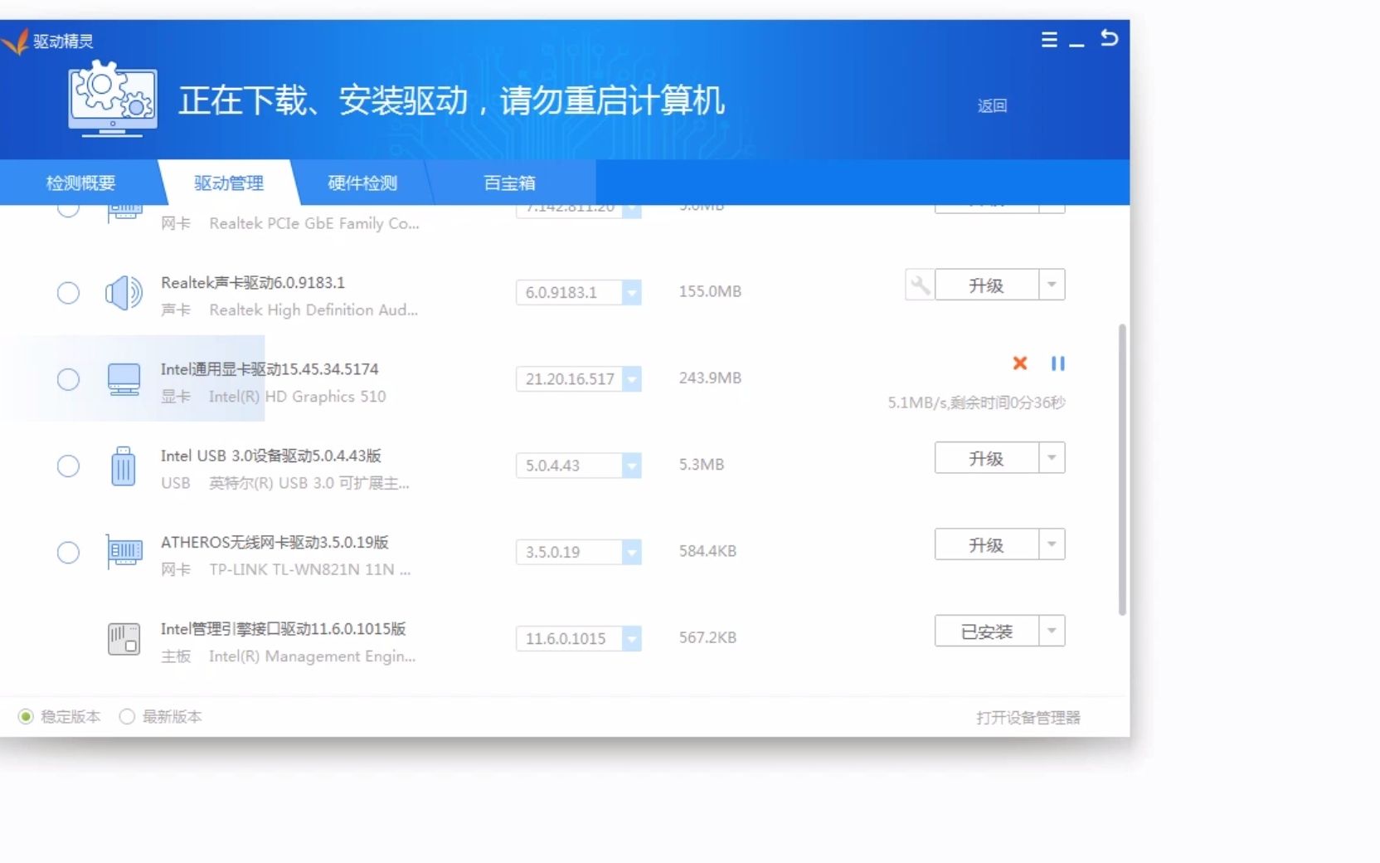Select the ATHEROS wireless driver radio circle
The width and height of the screenshot is (1380, 863).
coord(68,552)
